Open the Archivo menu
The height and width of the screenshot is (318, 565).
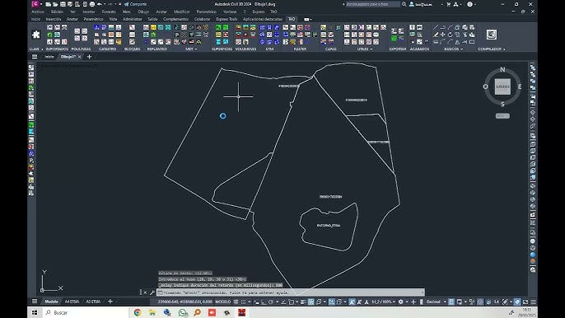[x=38, y=12]
